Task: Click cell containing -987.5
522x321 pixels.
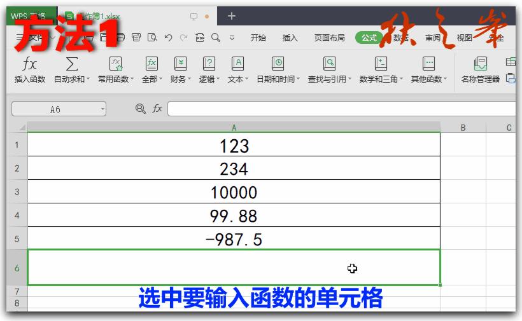Action: (234, 238)
